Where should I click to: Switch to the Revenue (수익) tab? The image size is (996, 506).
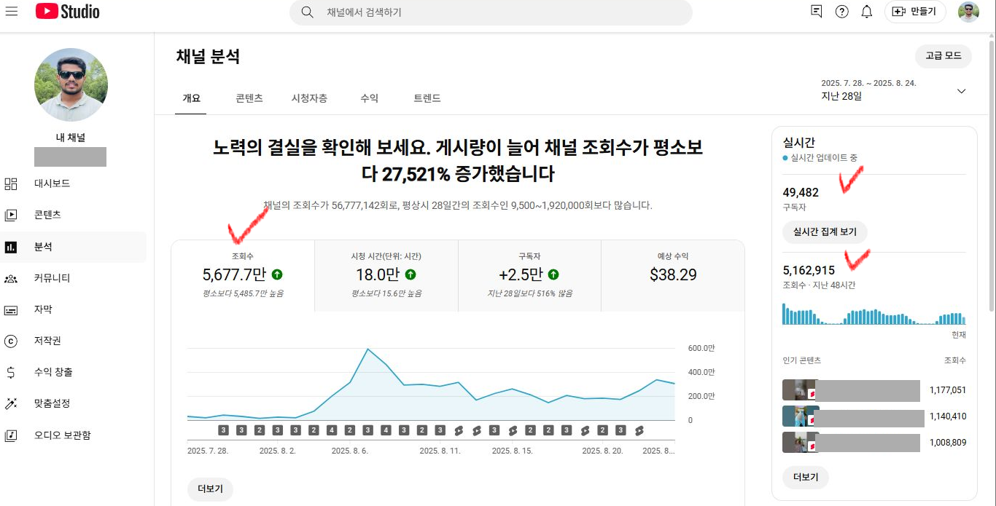369,98
